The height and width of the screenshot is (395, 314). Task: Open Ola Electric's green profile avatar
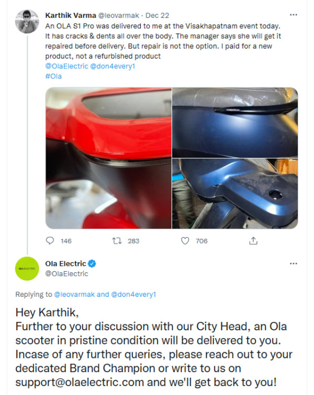tap(28, 269)
